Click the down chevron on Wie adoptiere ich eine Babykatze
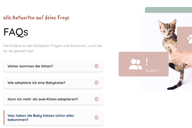192x128 pixels. (x=97, y=83)
